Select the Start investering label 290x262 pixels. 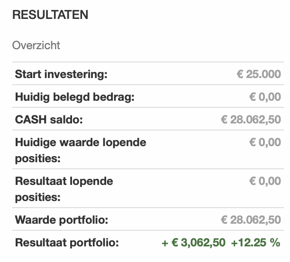tap(61, 74)
